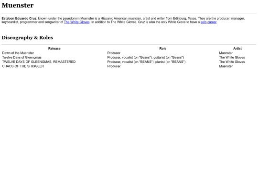Click Producer role for Dawn of the Muenster
The width and height of the screenshot is (258, 193).
point(114,53)
